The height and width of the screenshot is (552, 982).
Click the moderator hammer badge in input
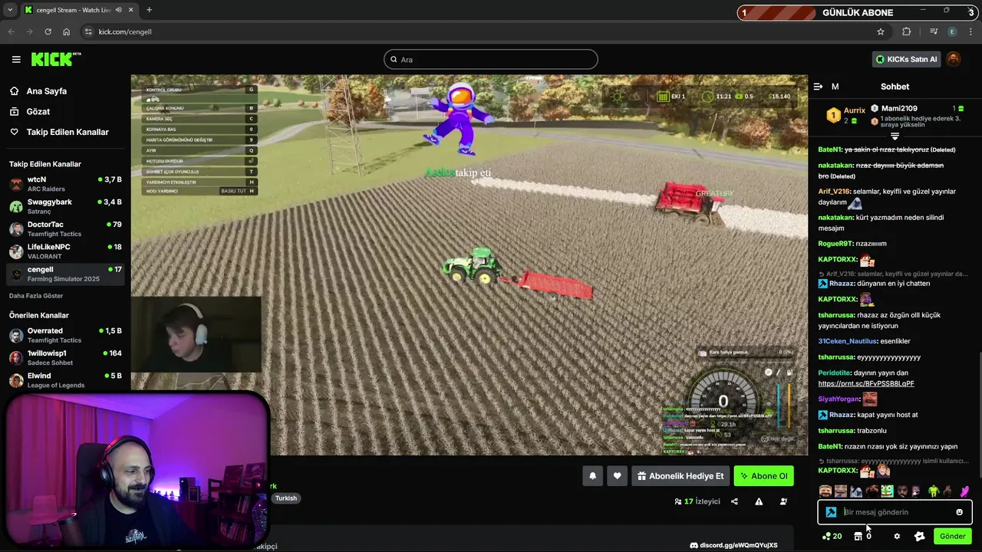click(831, 512)
